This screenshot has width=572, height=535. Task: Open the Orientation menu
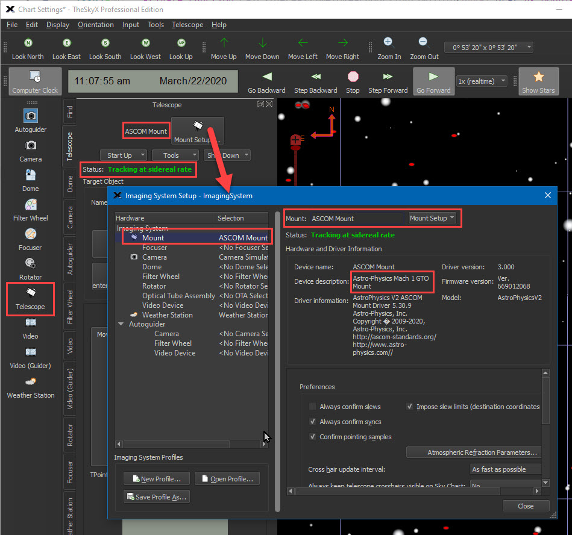96,25
